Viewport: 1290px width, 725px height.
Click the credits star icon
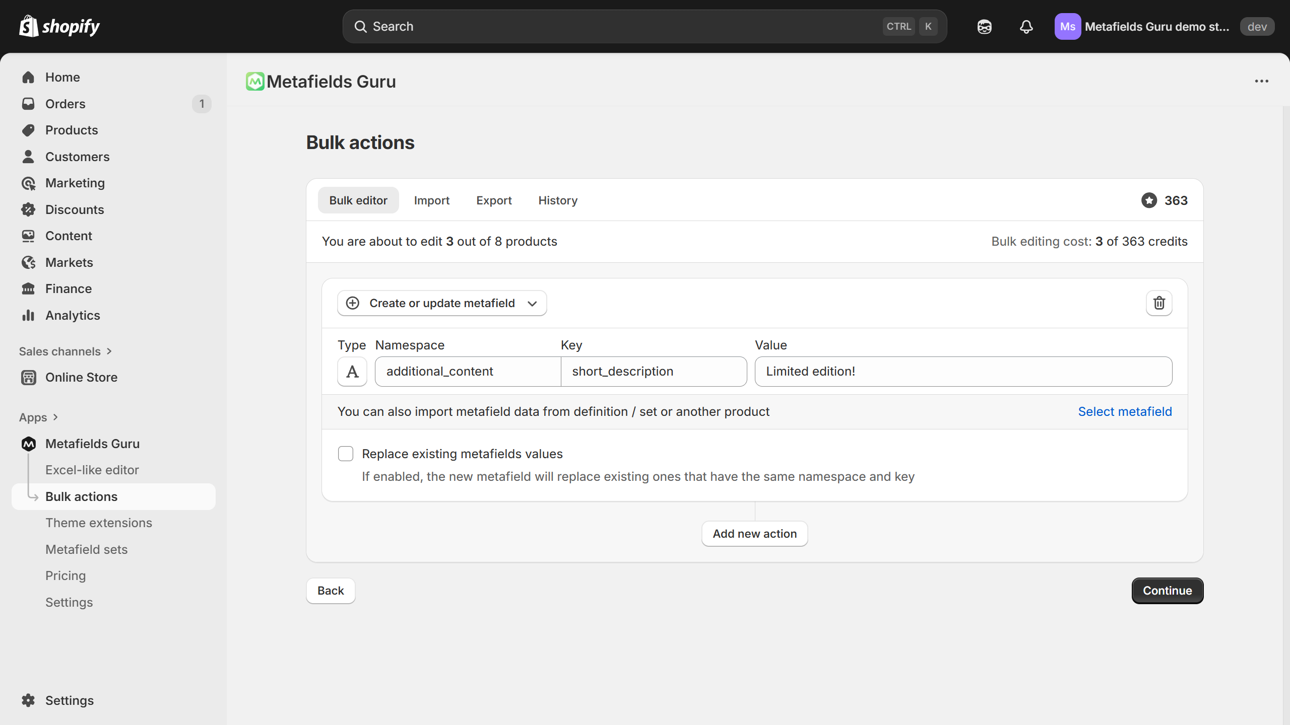1149,200
